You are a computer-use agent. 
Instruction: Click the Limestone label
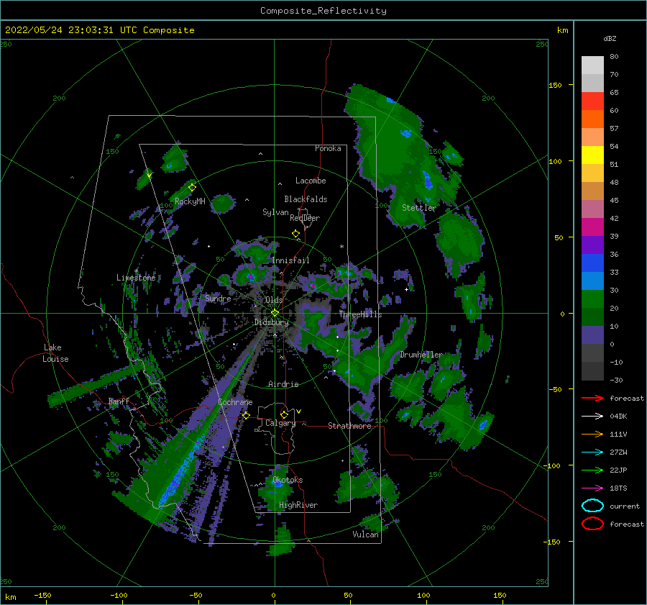(136, 278)
